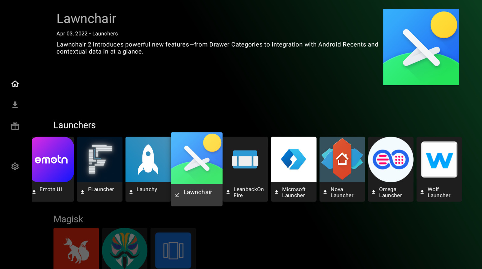Select the Emotn UI launcher tile
Viewport: 482px width, 269px height.
tap(53, 169)
